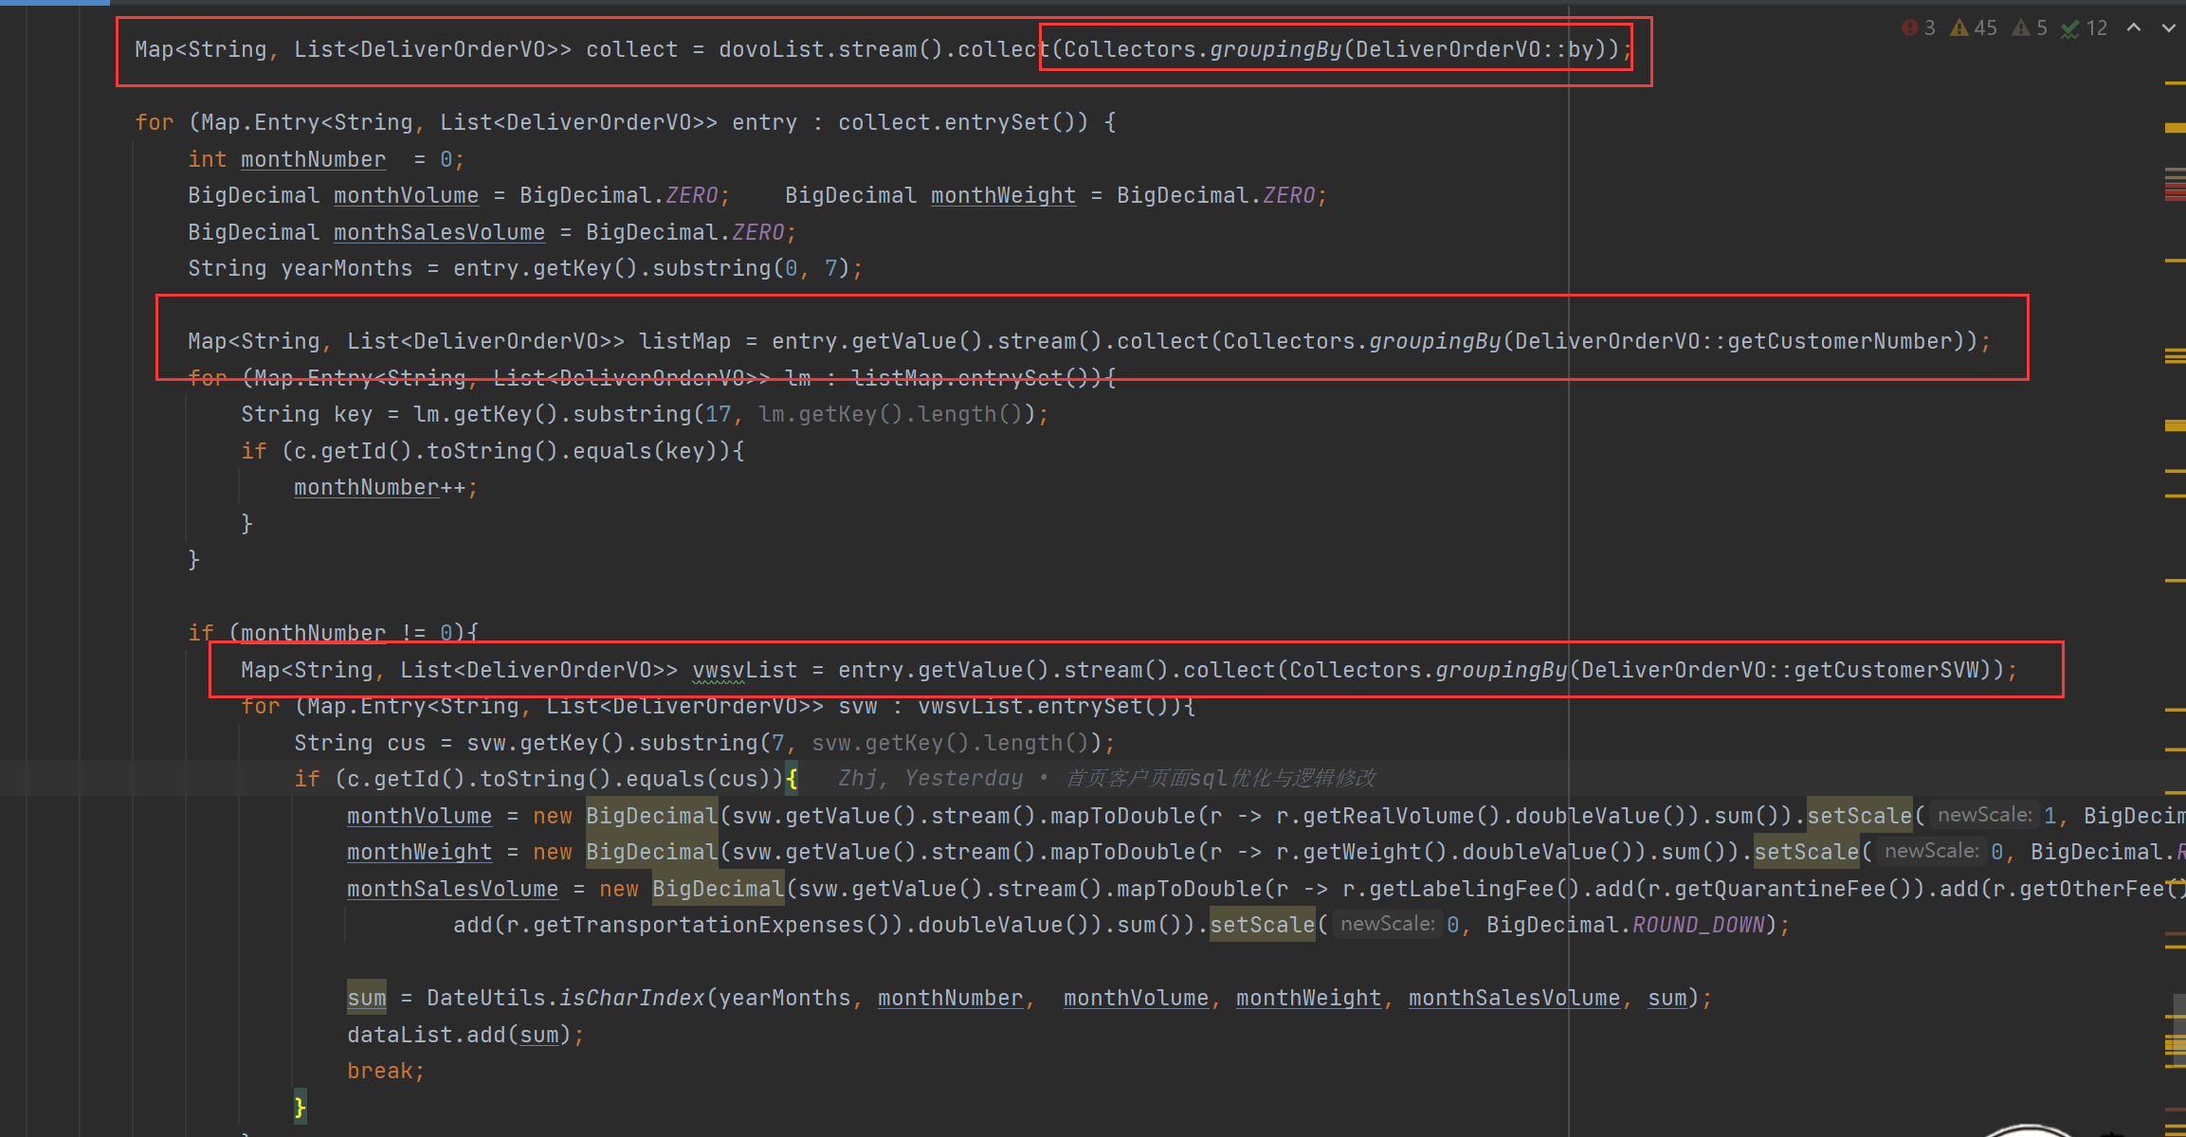Click the highlighted closing yellow brace
This screenshot has height=1137, width=2186.
click(300, 1107)
